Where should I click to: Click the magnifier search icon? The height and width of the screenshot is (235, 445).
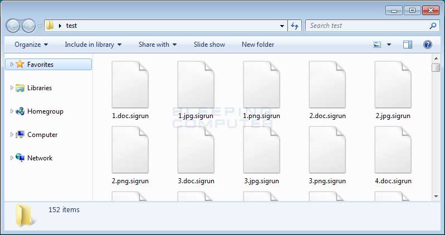(433, 26)
